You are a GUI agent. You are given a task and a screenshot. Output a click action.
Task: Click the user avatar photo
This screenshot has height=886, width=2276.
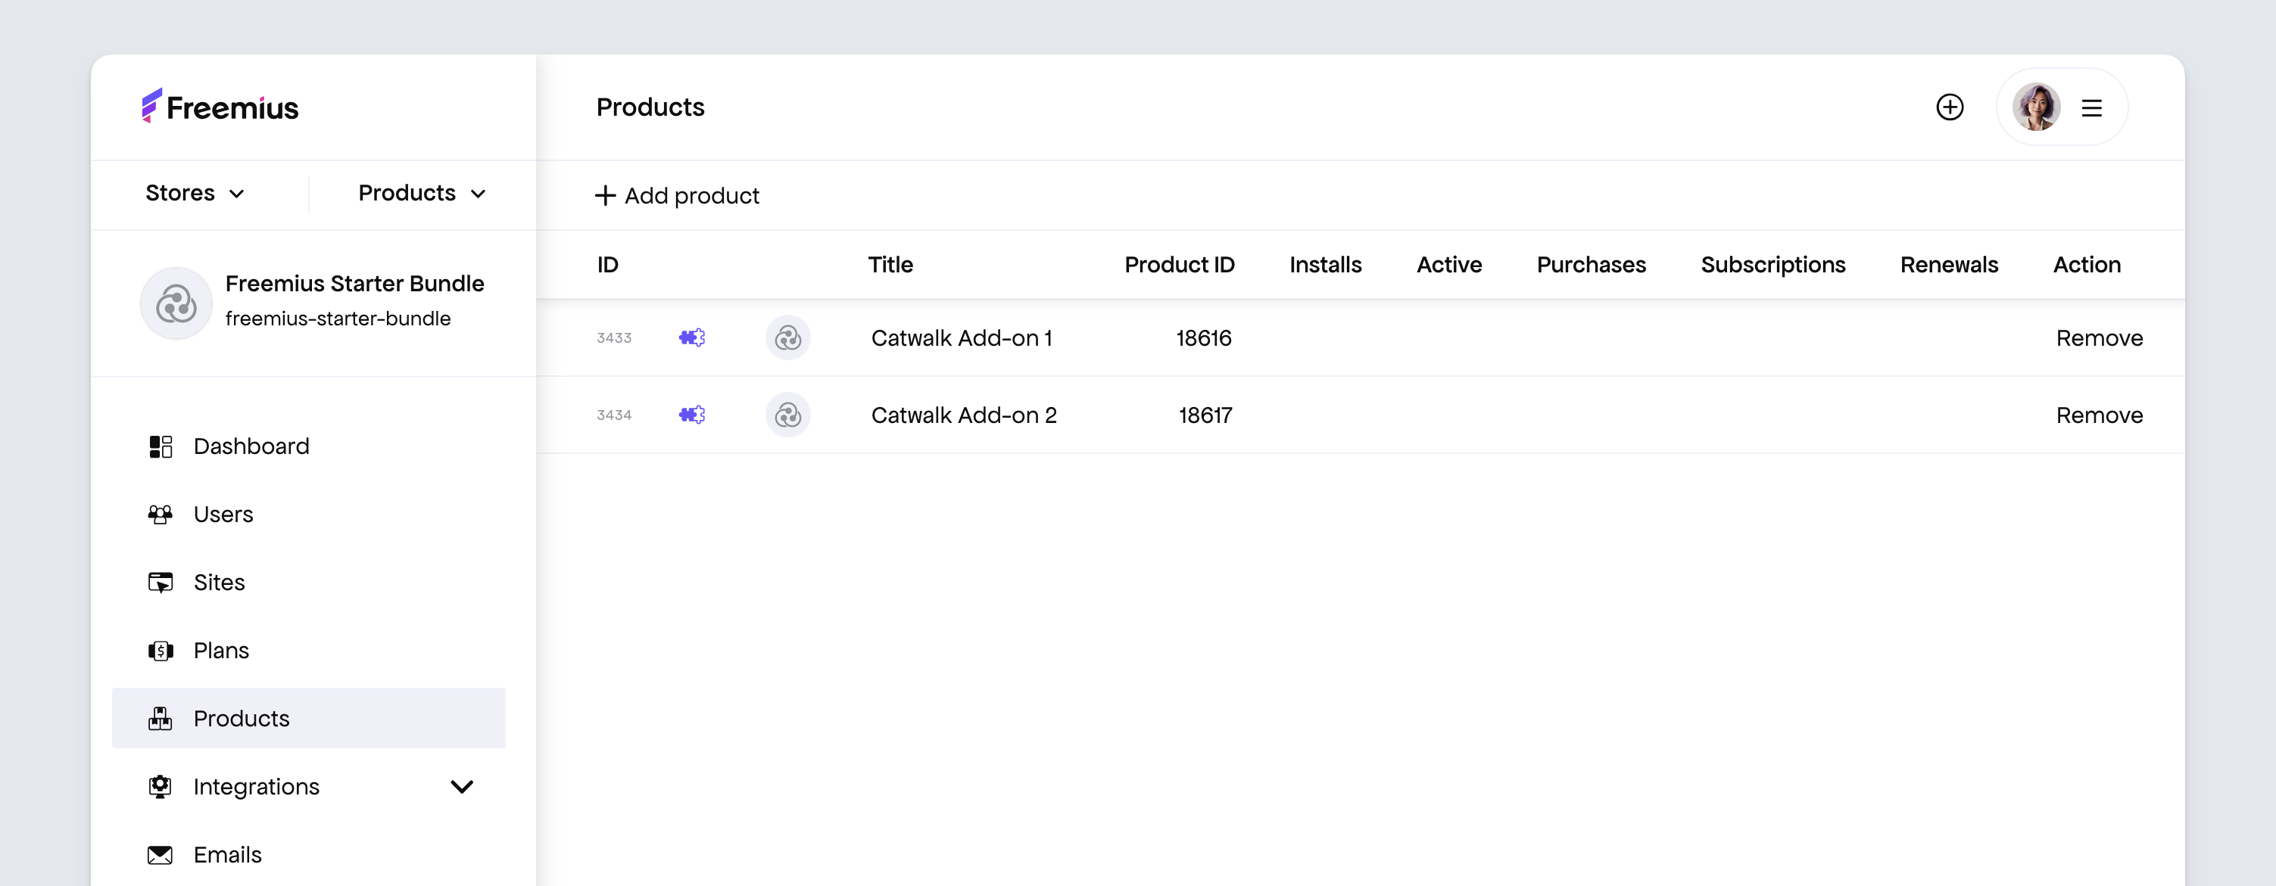[x=2036, y=107]
